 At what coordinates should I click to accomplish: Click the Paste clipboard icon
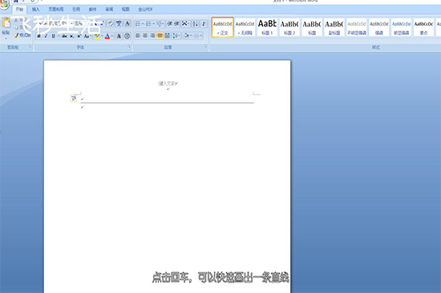(6, 23)
